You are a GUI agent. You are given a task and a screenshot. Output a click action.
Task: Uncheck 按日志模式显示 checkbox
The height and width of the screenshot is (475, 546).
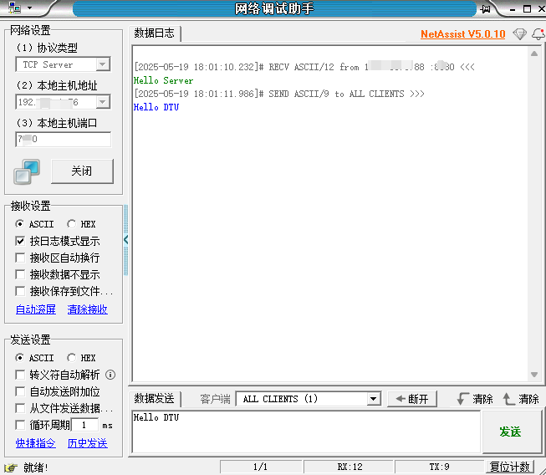(20, 241)
